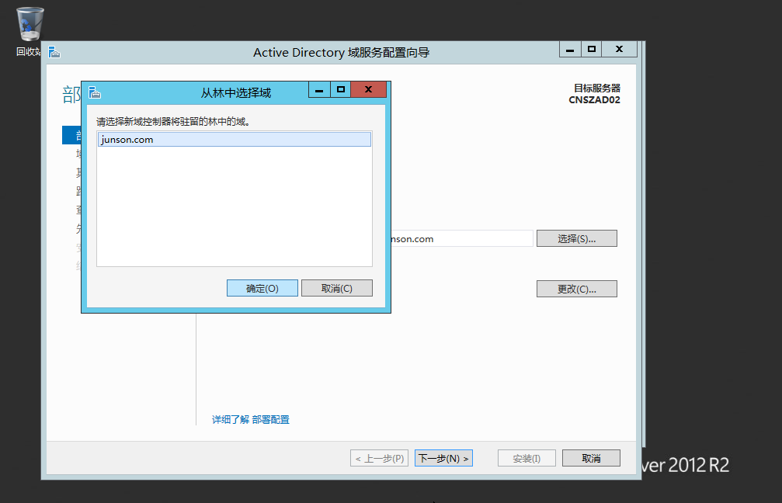Click the 选择(S)... button

tap(576, 239)
